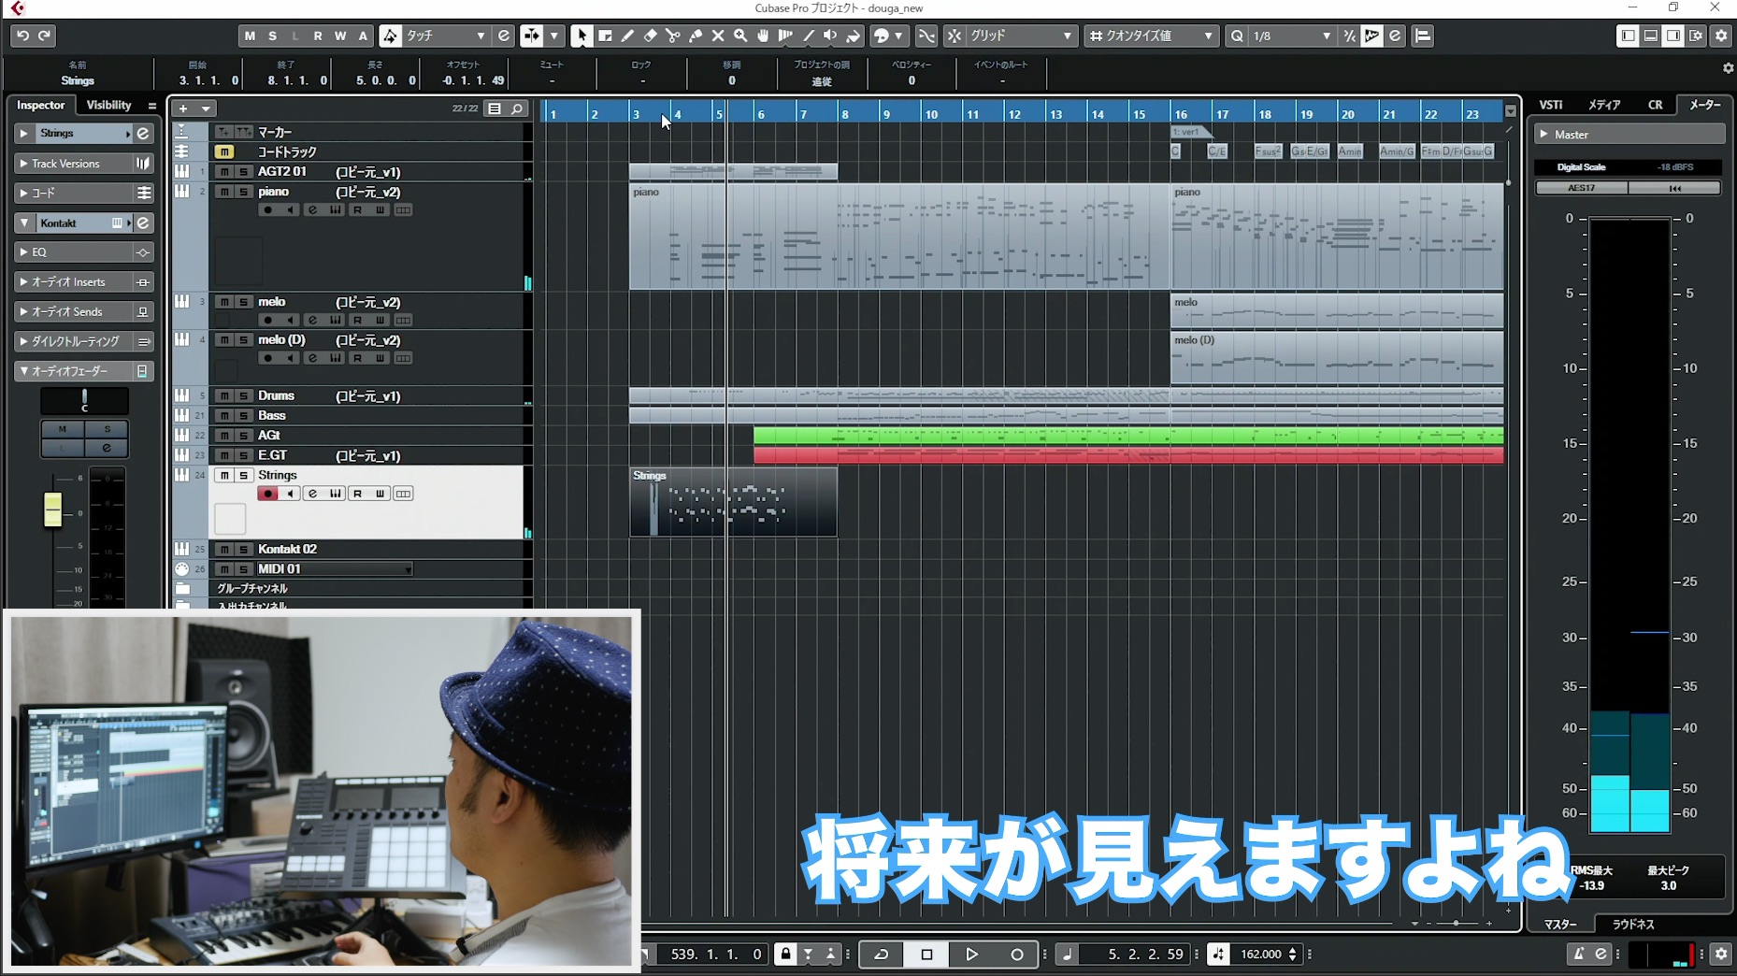The width and height of the screenshot is (1737, 976).
Task: Toggle Mute for the Drums track
Action: 224,396
